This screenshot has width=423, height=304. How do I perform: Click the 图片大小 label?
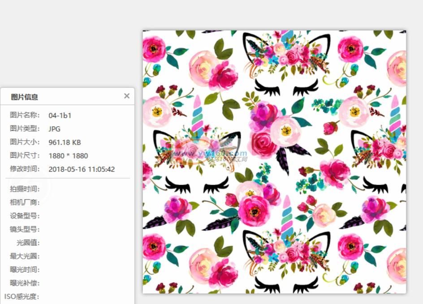[x=25, y=142]
